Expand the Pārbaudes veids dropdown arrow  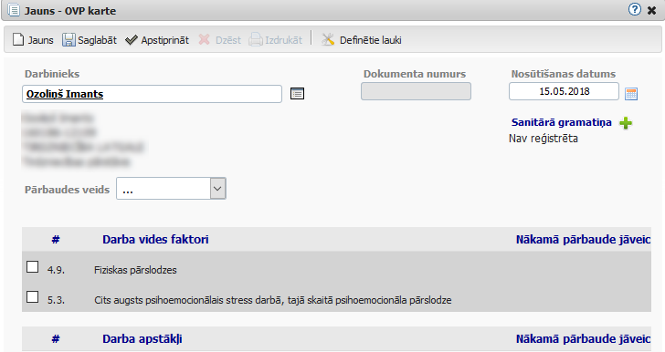[217, 189]
